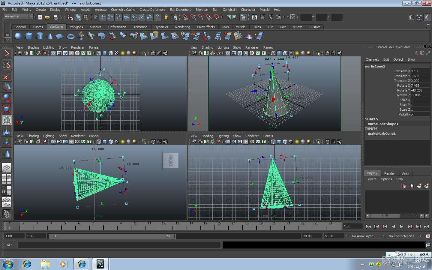The height and width of the screenshot is (270, 432).
Task: Select the NURBS sphere shelf icon
Action: pyautogui.click(x=18, y=36)
